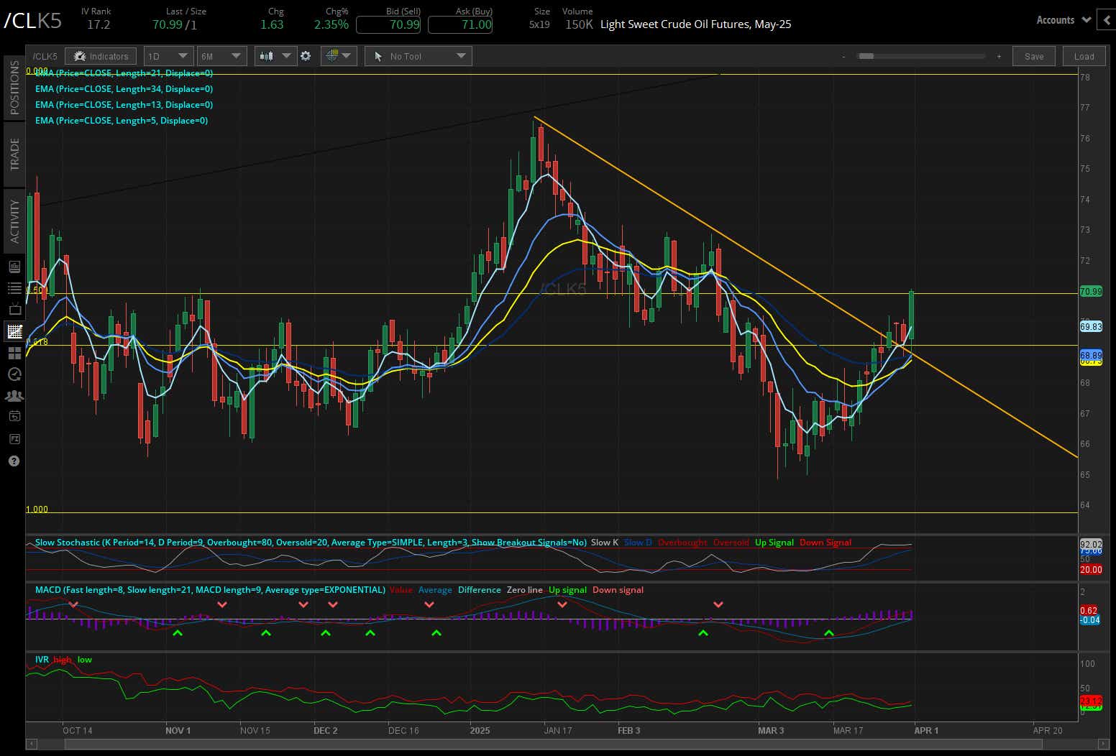Open the community people icon in the sidebar

pos(14,396)
